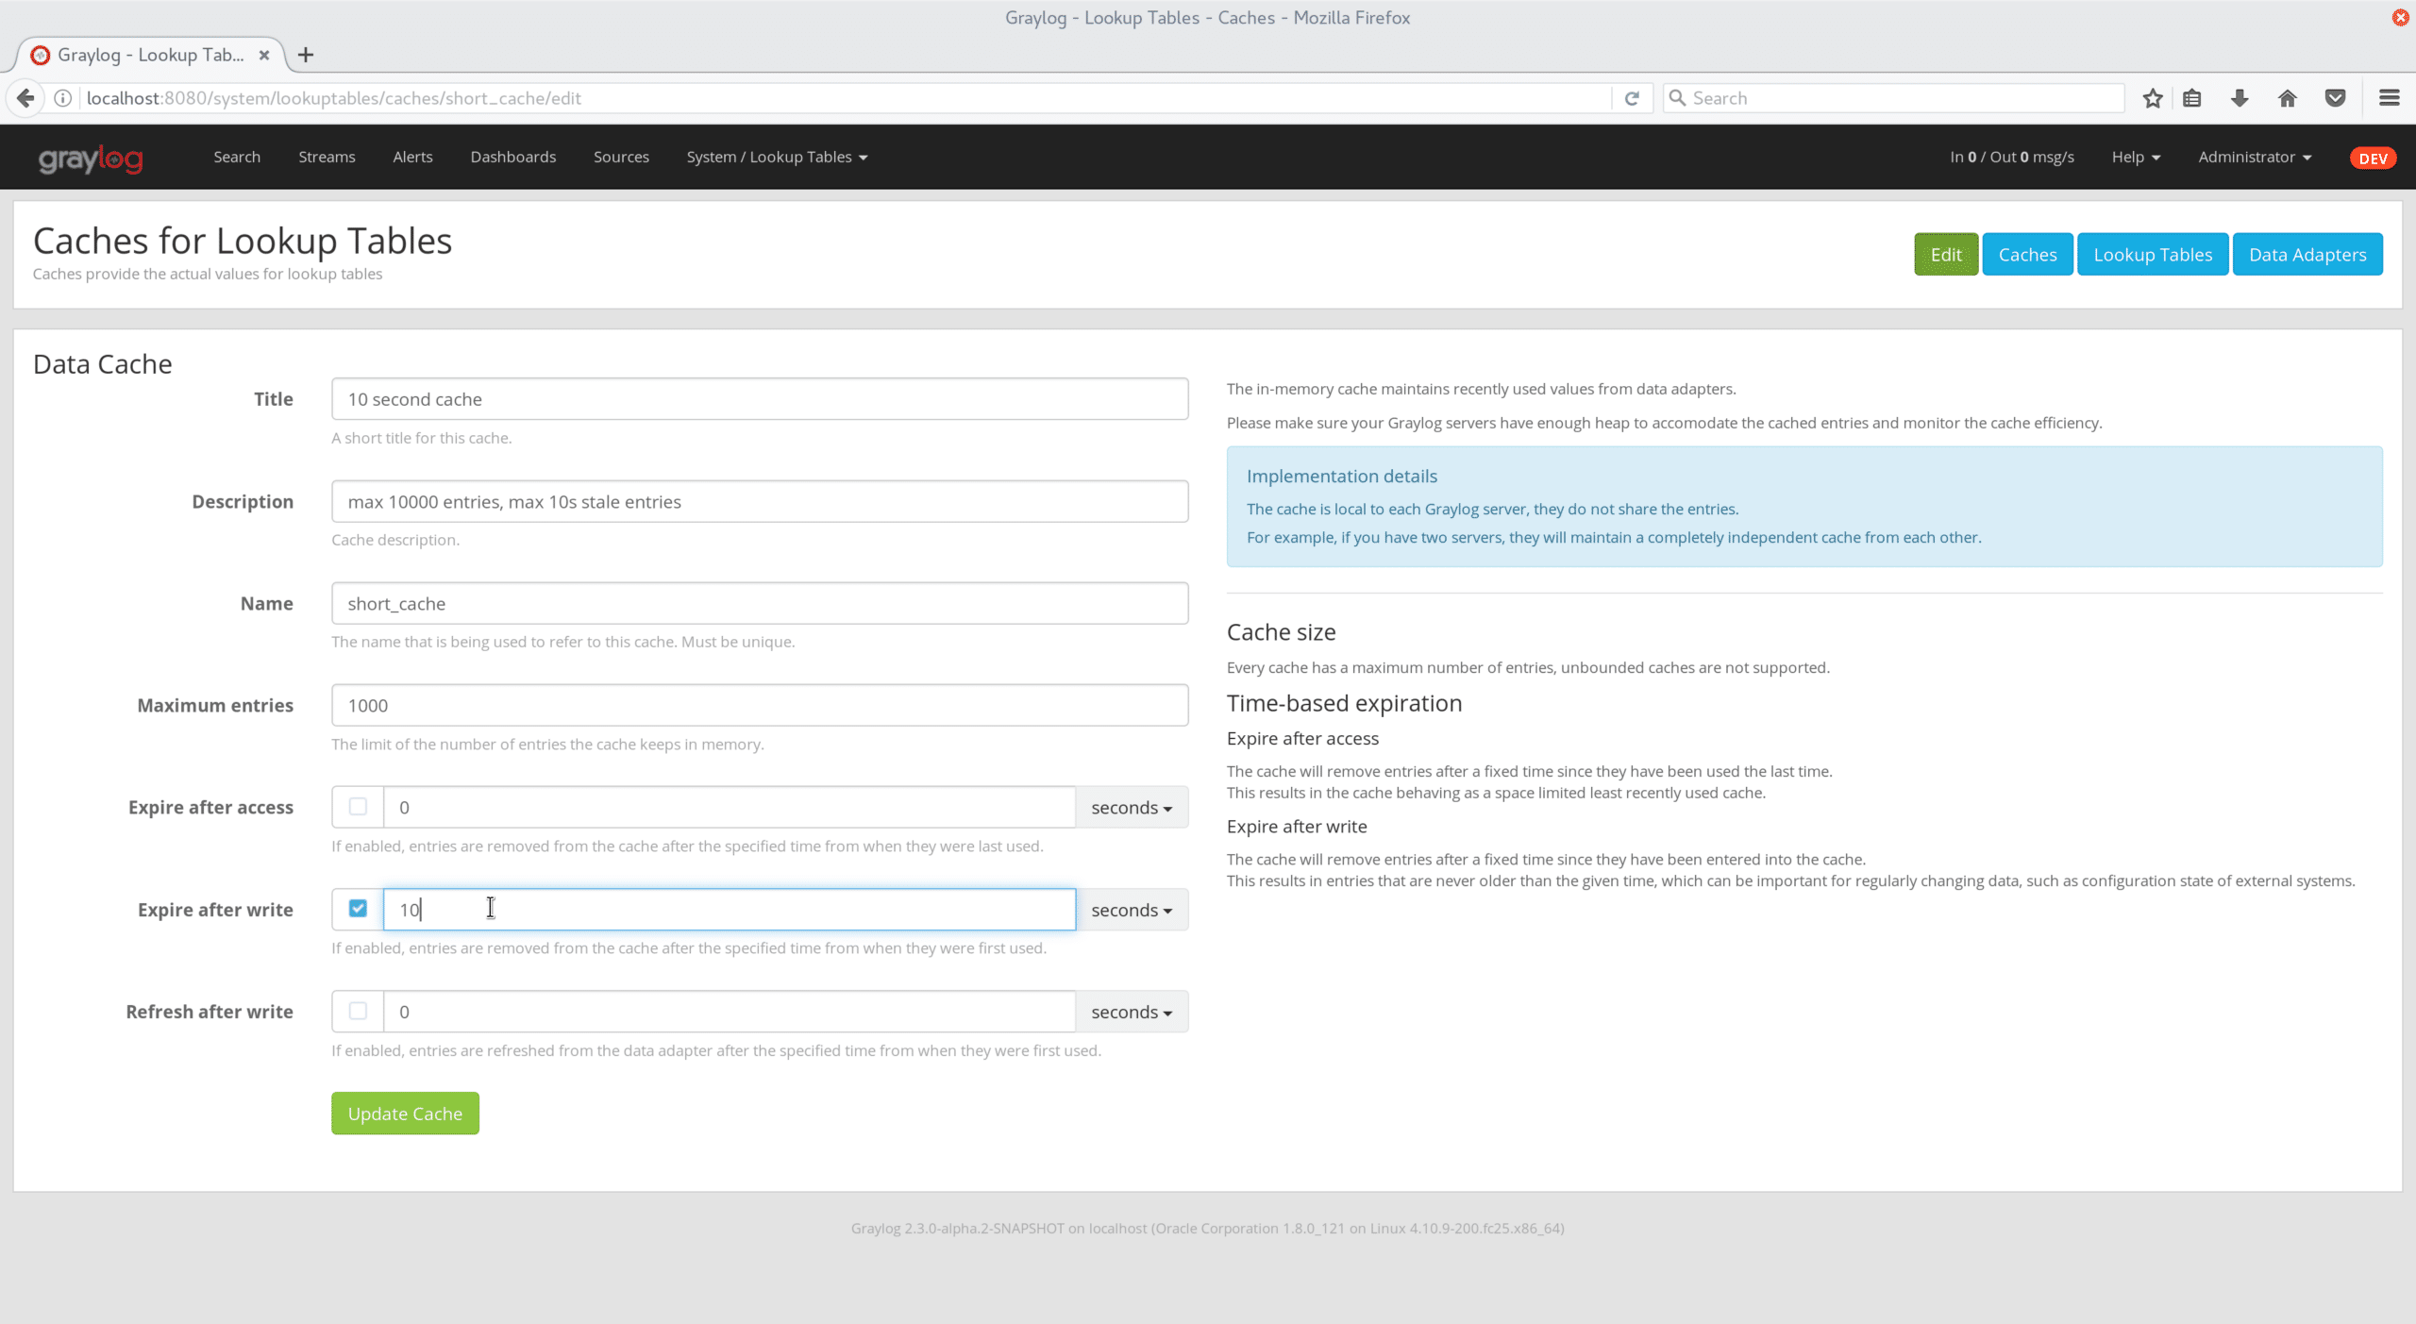The height and width of the screenshot is (1324, 2416).
Task: Open the Streams navigation item
Action: 327,157
